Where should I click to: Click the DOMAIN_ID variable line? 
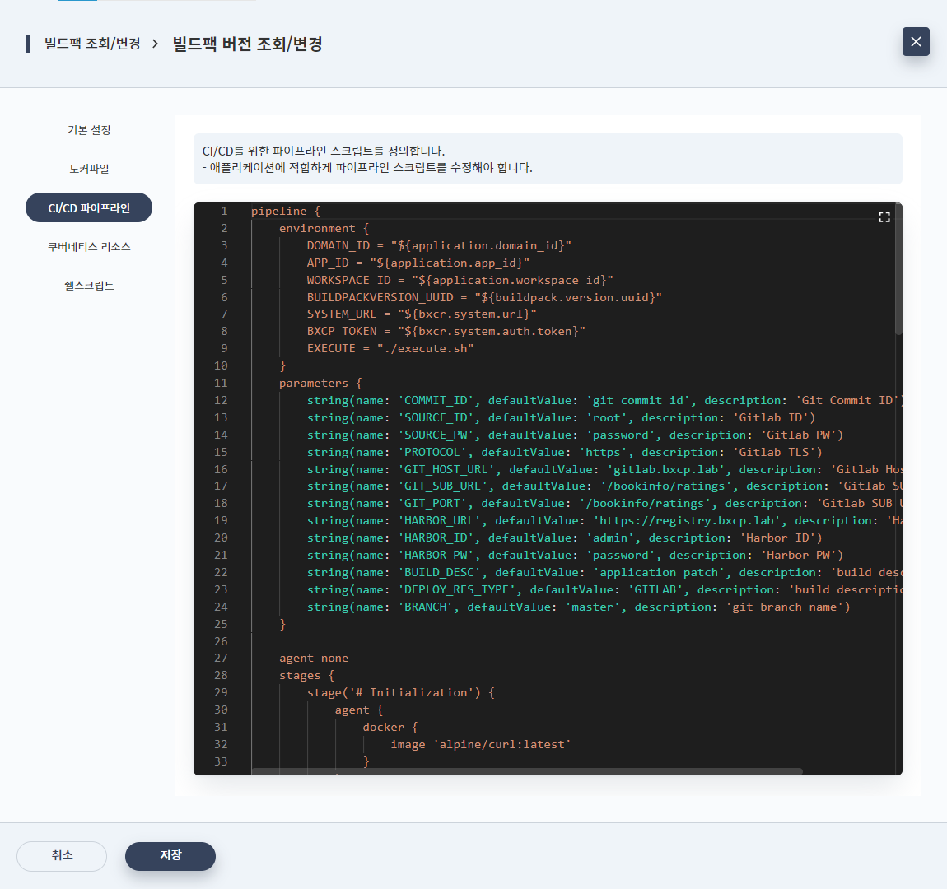pyautogui.click(x=439, y=245)
